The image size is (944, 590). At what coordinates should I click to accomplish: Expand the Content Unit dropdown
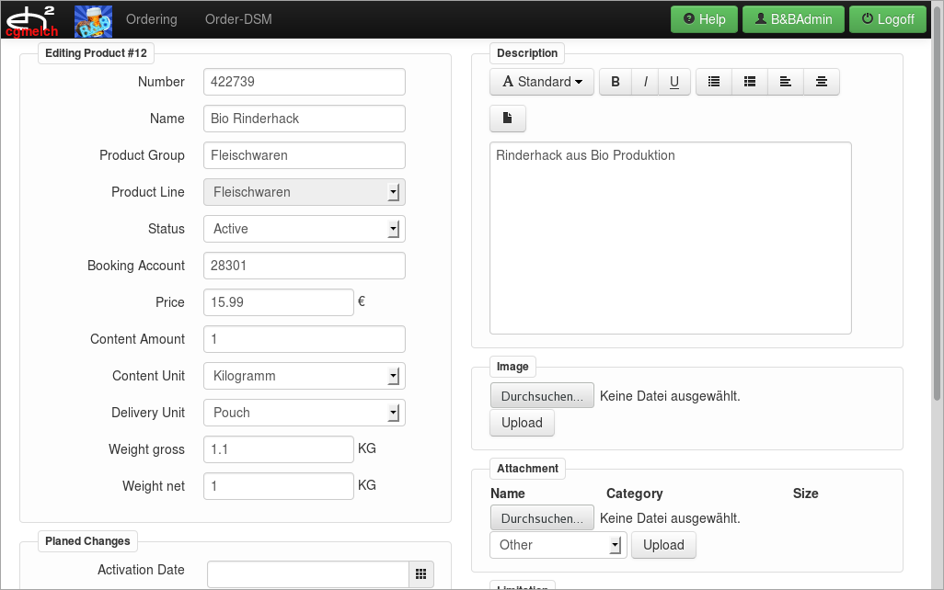pos(304,376)
